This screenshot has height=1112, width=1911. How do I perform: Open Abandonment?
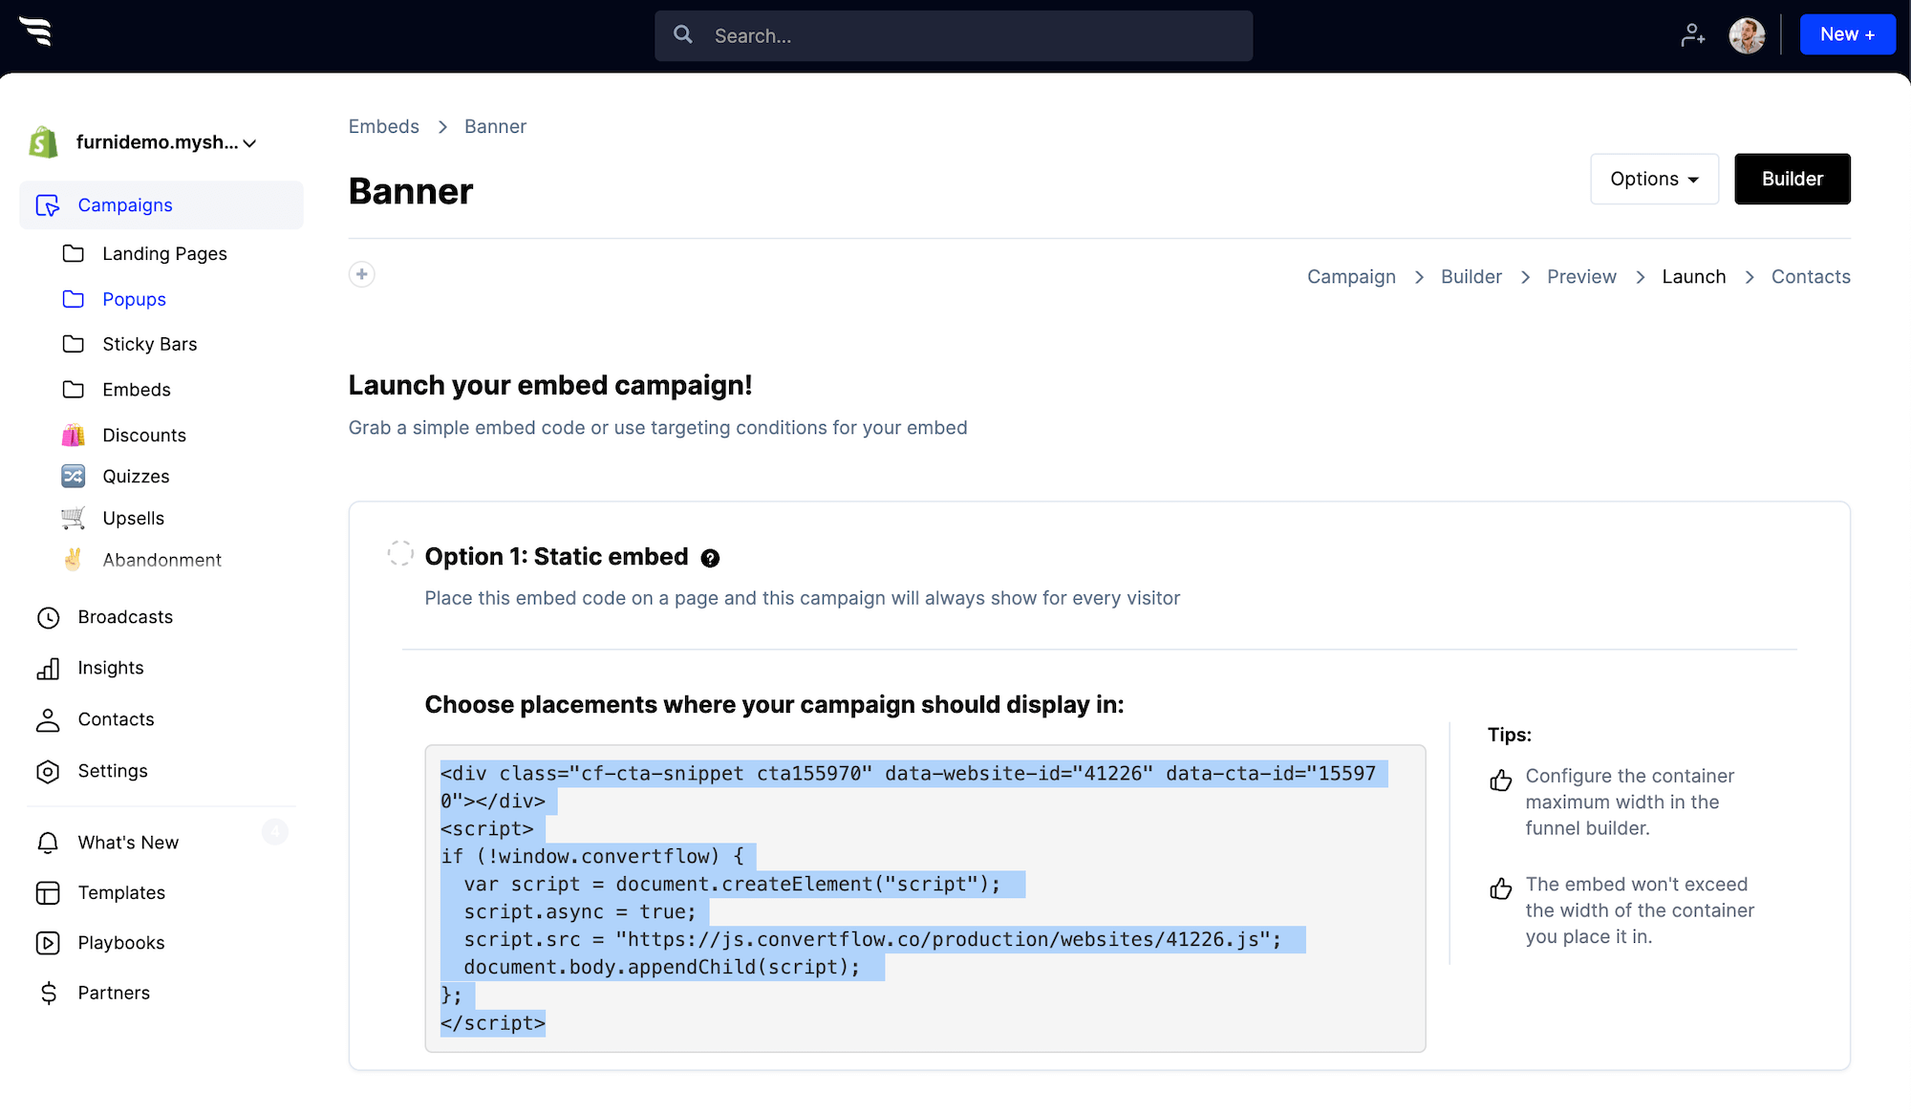point(161,560)
